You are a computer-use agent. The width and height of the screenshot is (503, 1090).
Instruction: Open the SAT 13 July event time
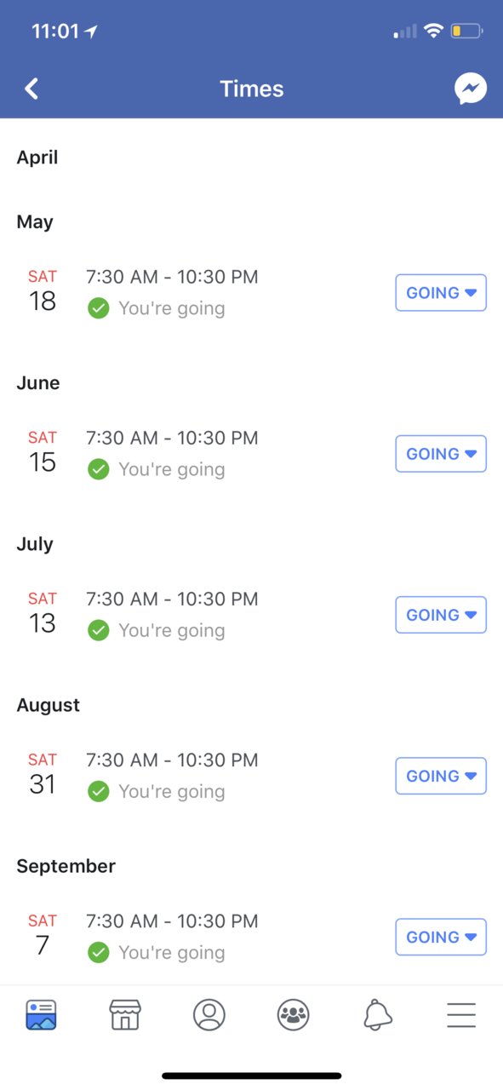172,599
